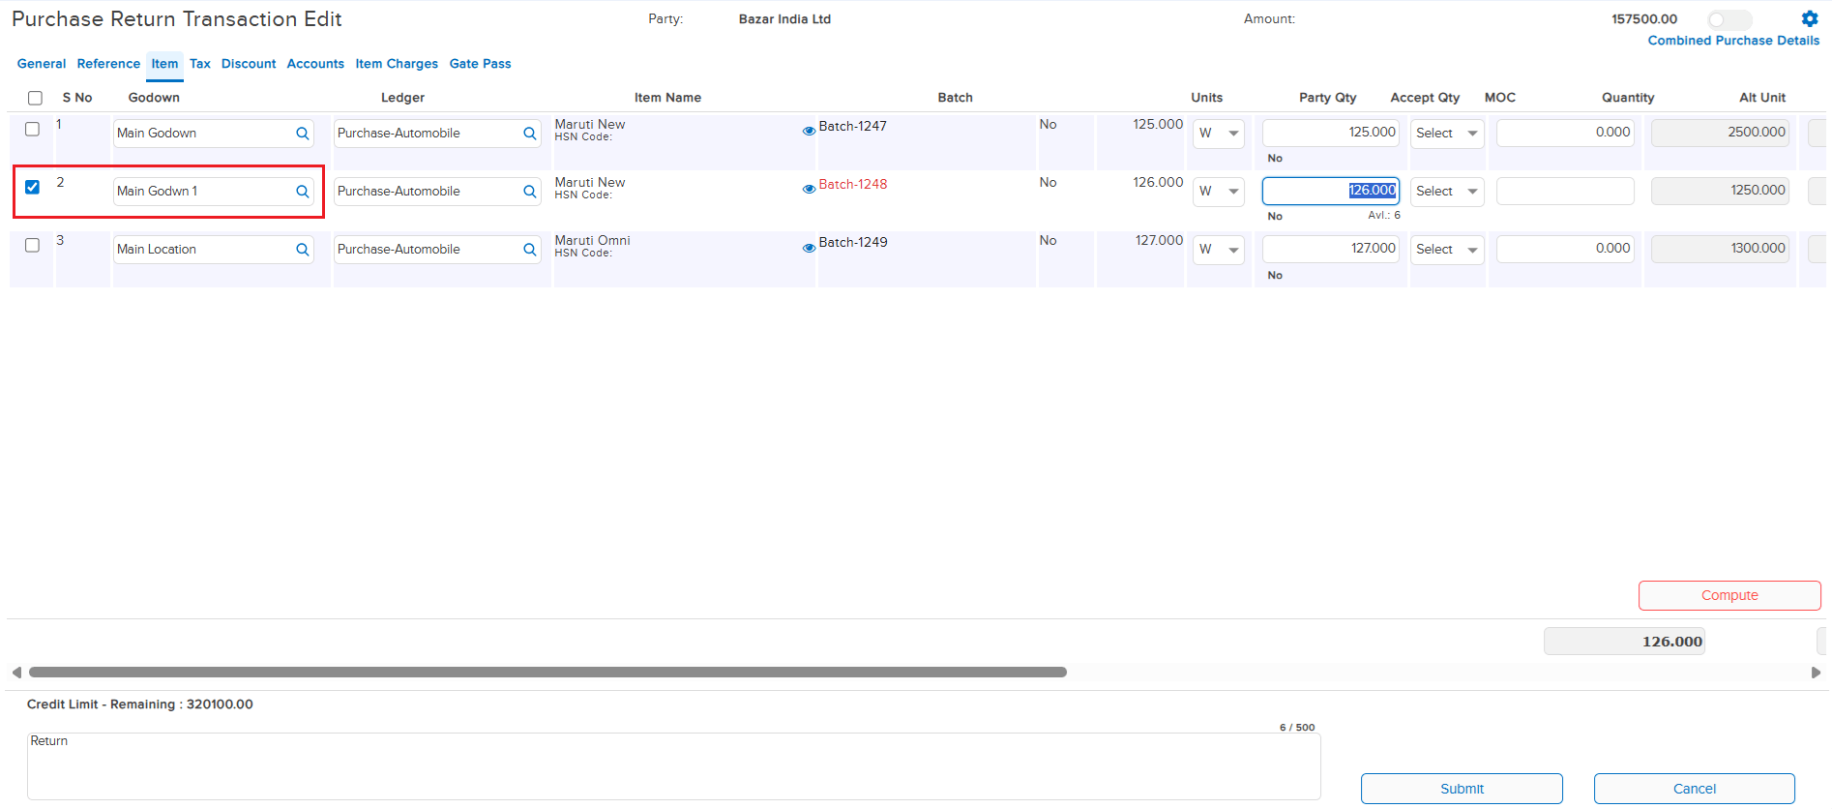The height and width of the screenshot is (809, 1832).
Task: Click the horizontal scrollbar thumb
Action: coord(547,673)
